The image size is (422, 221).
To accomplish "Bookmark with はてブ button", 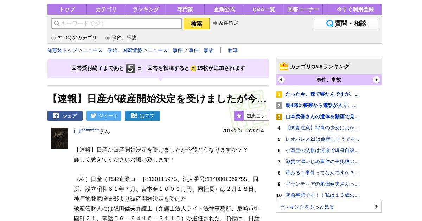I will click(142, 116).
